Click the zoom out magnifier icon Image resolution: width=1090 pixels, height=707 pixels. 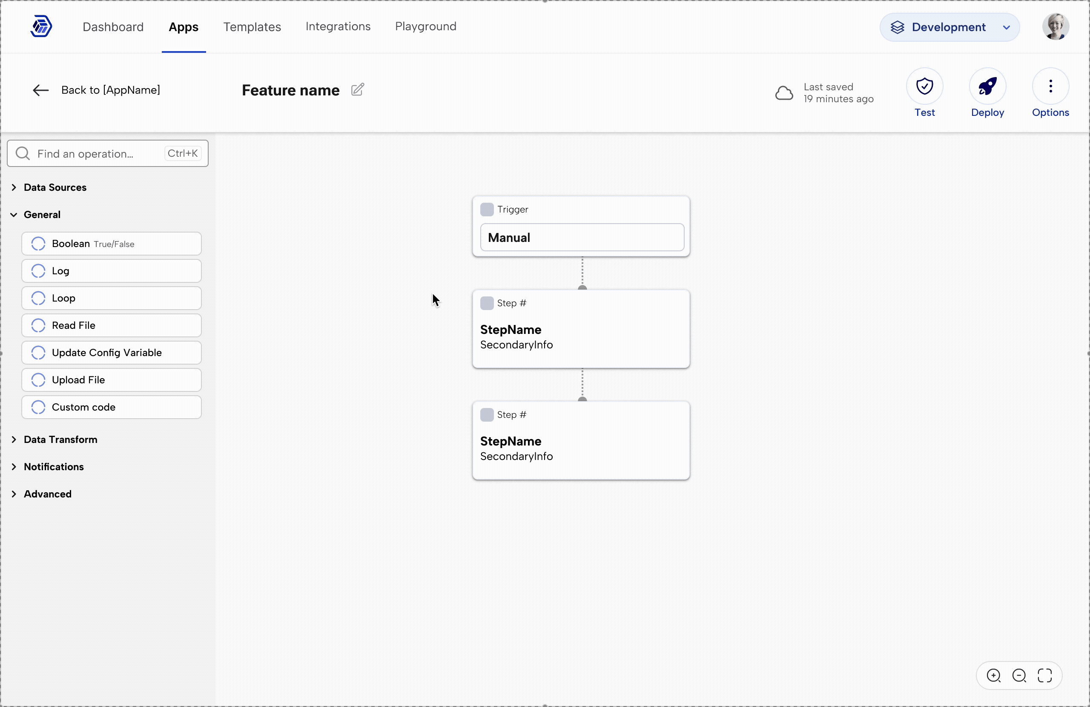click(1019, 675)
